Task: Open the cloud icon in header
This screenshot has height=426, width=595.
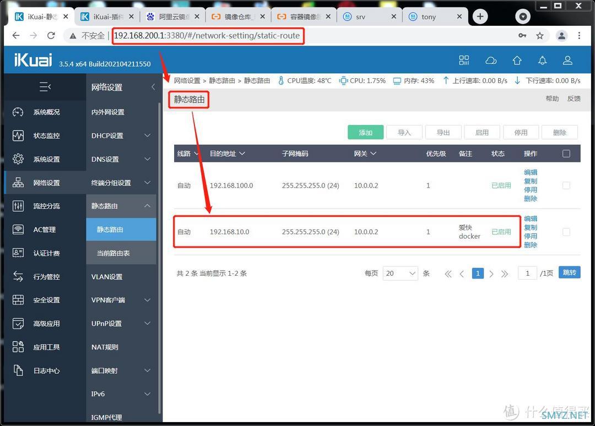Action: [x=491, y=60]
